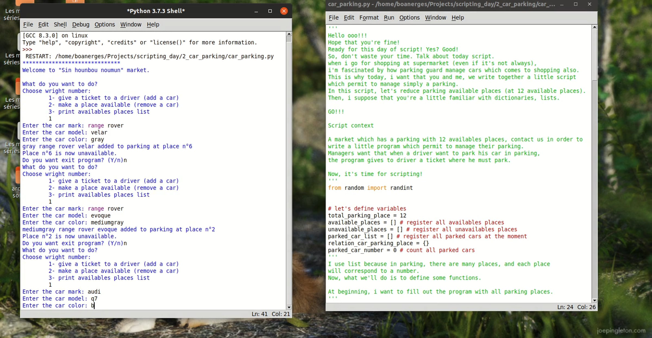Click the 'Script context' docstring line
This screenshot has width=652, height=338.
coord(351,125)
